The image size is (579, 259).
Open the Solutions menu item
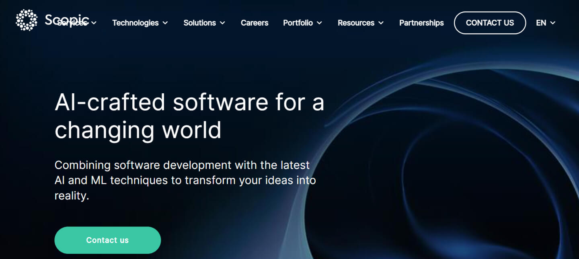(199, 23)
